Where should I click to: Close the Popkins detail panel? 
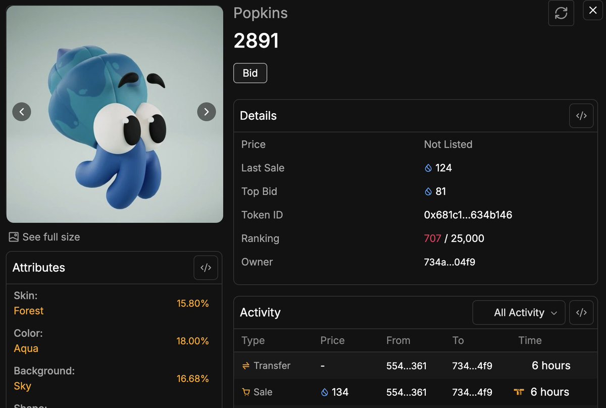593,10
